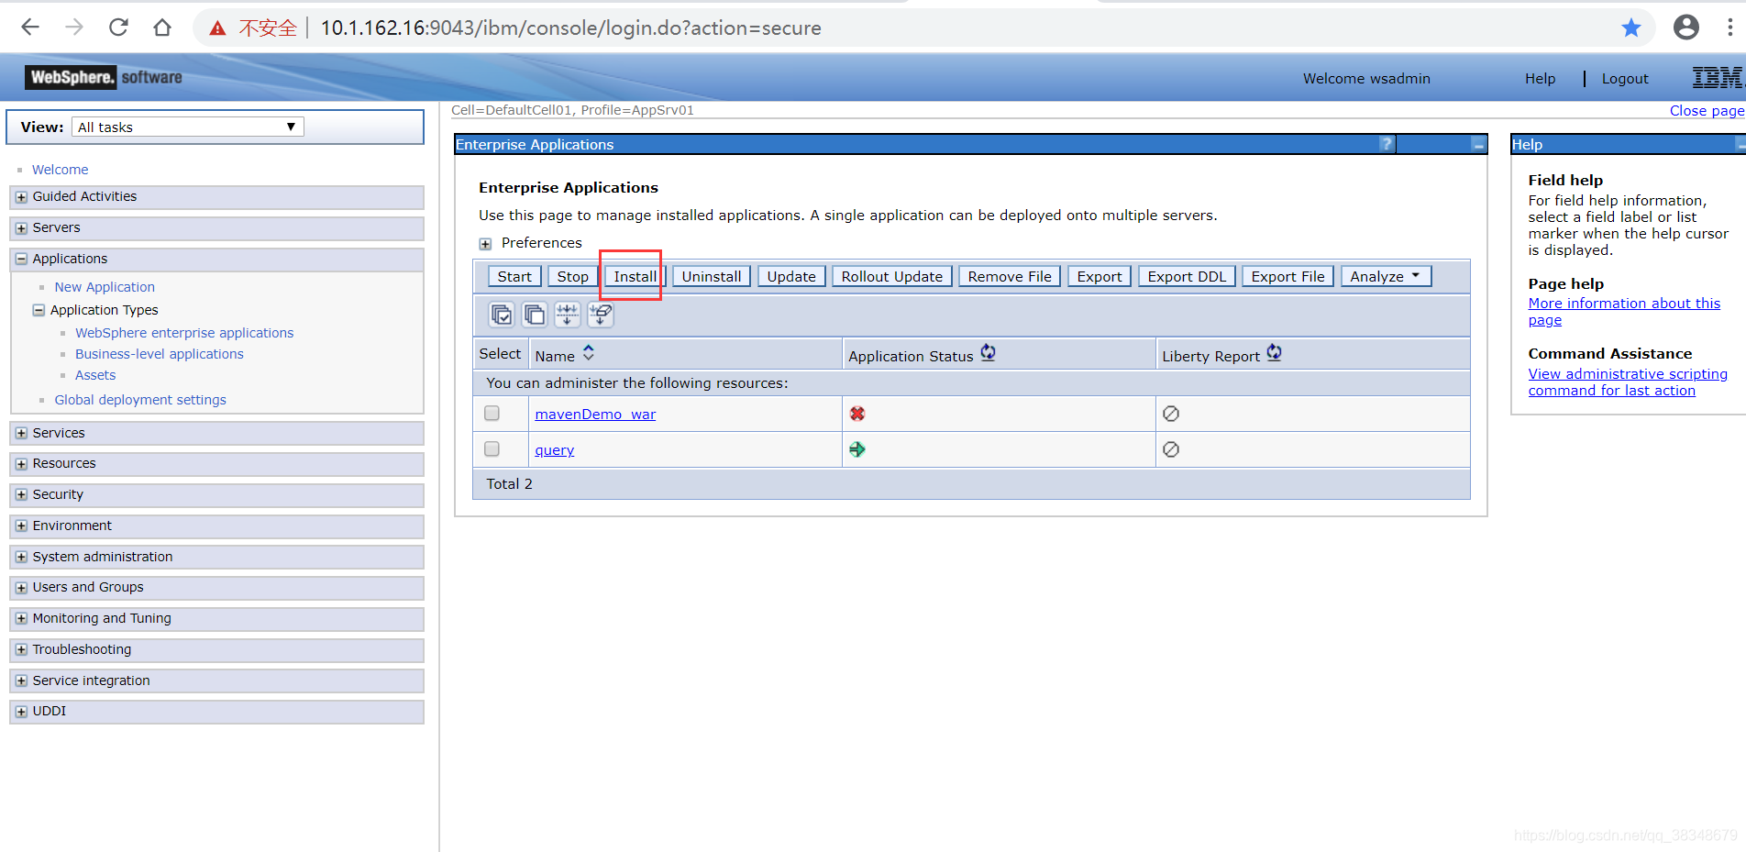Open the View All tasks dropdown

(x=188, y=127)
